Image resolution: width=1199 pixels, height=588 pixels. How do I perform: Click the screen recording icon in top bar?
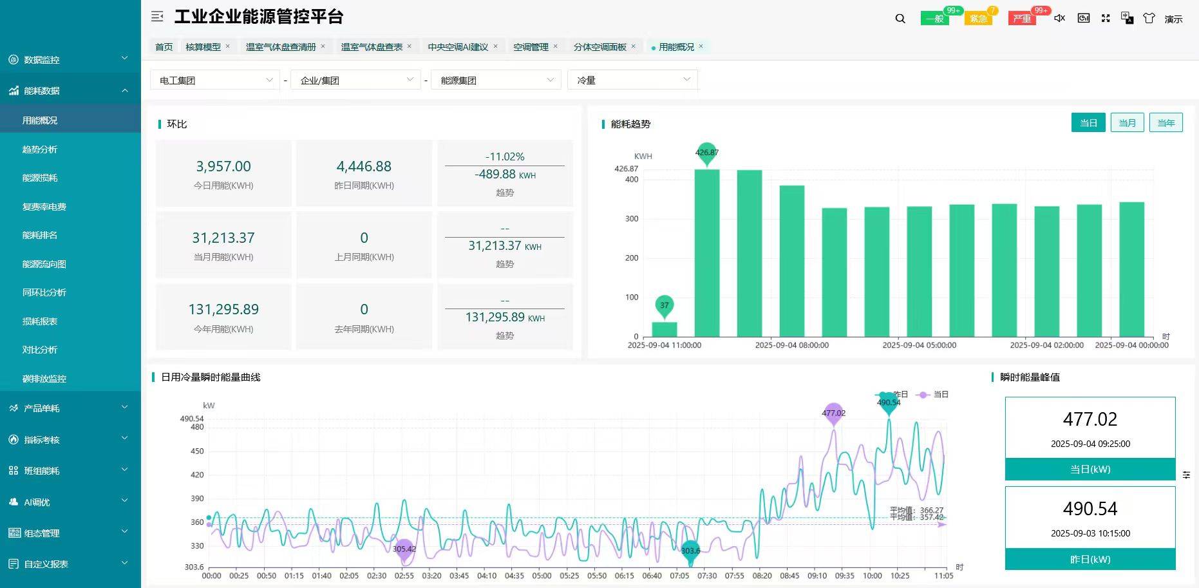click(1083, 19)
